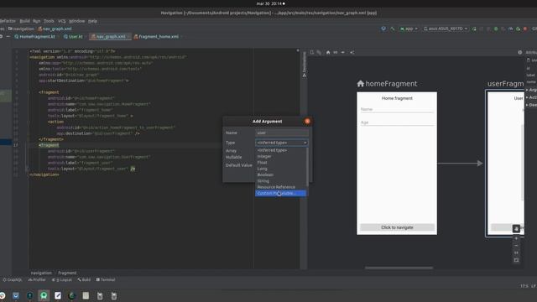Click the make project hammer icon
This screenshot has height=302, width=537.
click(393, 29)
